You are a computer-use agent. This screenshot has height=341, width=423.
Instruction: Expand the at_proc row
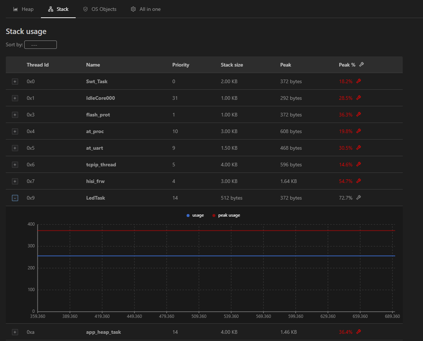(x=15, y=131)
